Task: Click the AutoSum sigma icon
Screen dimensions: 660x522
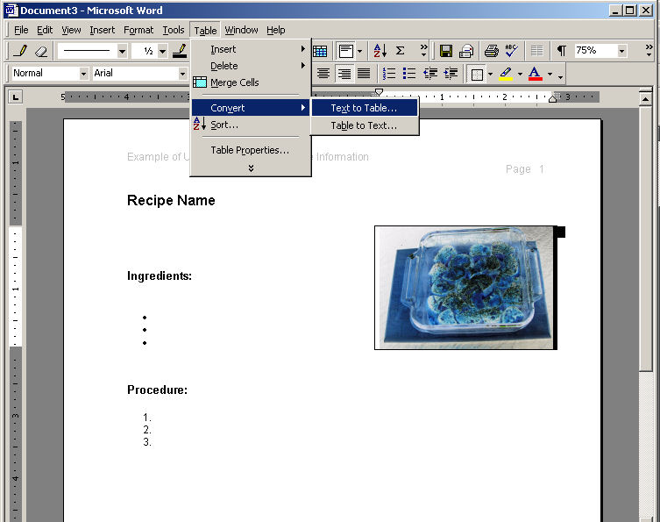Action: pos(401,51)
